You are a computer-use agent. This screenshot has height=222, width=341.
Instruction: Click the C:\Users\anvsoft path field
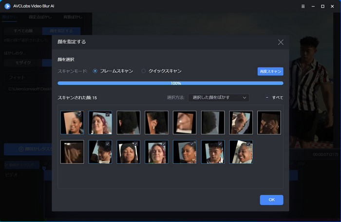pyautogui.click(x=28, y=89)
